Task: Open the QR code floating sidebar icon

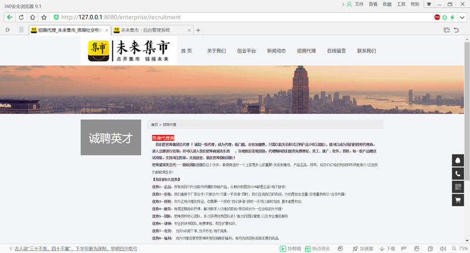Action: click(458, 187)
